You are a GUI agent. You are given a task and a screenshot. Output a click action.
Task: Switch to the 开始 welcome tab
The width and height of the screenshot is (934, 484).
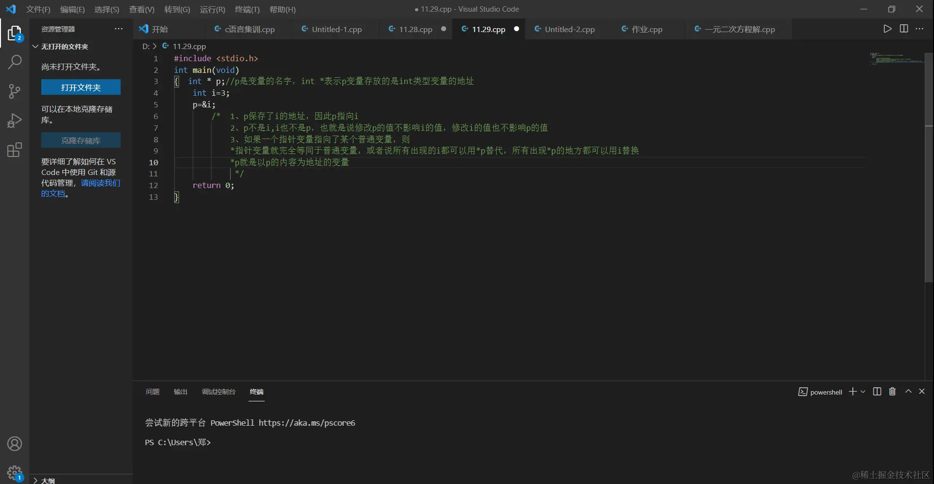click(x=169, y=29)
